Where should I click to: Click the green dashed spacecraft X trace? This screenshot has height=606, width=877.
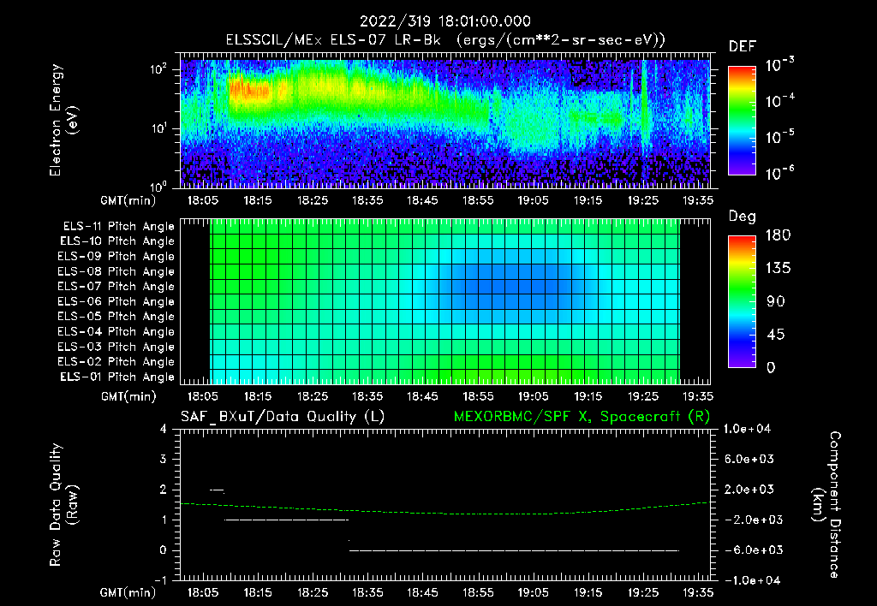(444, 512)
